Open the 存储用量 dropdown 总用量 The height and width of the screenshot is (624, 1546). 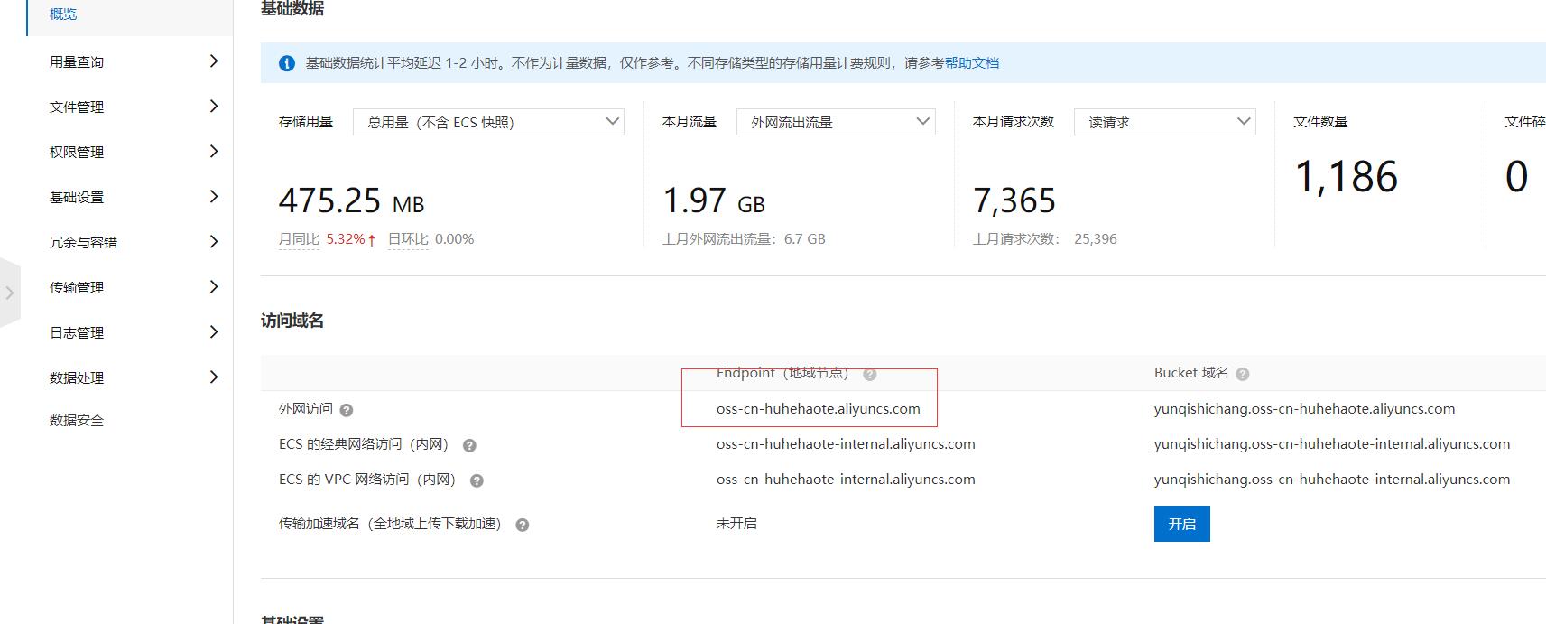pos(488,122)
